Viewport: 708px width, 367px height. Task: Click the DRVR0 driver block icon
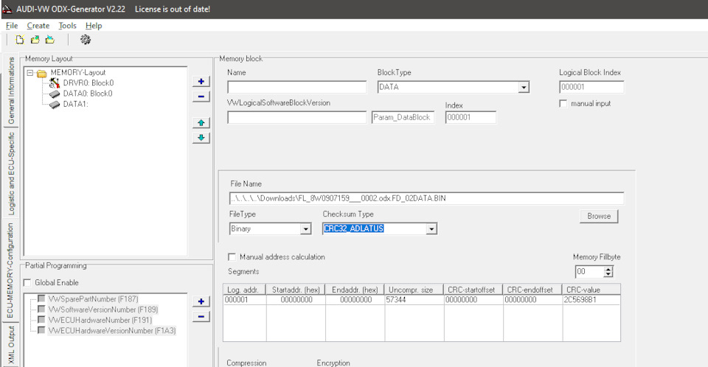(x=55, y=83)
